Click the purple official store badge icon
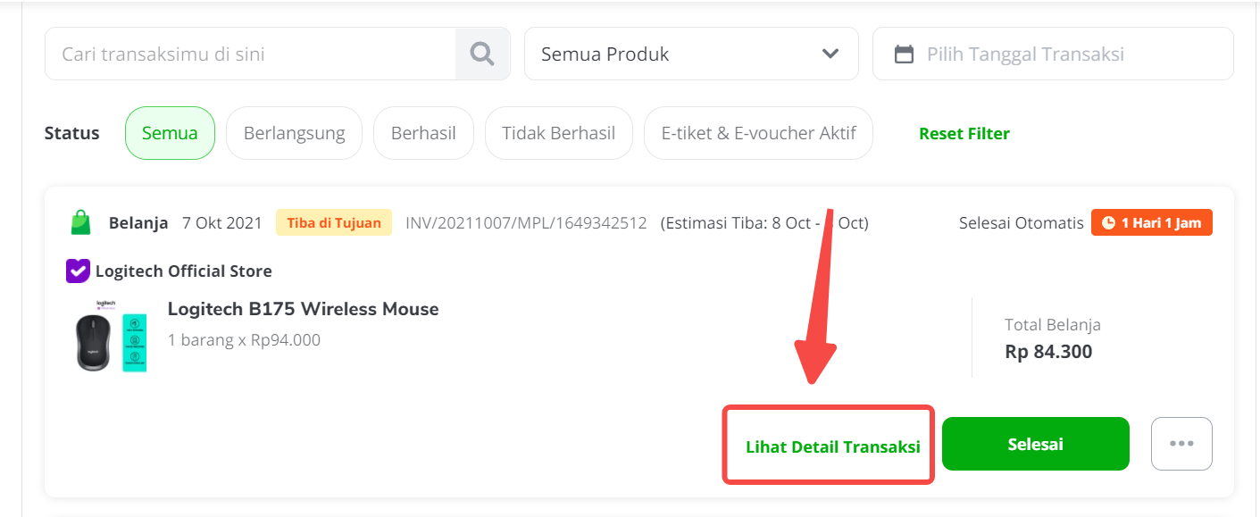This screenshot has height=517, width=1260. (x=78, y=271)
